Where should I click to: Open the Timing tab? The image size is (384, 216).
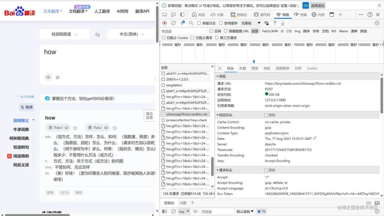tap(298, 68)
